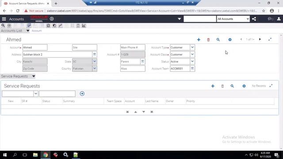The image size is (283, 159).
Task: Click the Site input field
Action: (84, 47)
